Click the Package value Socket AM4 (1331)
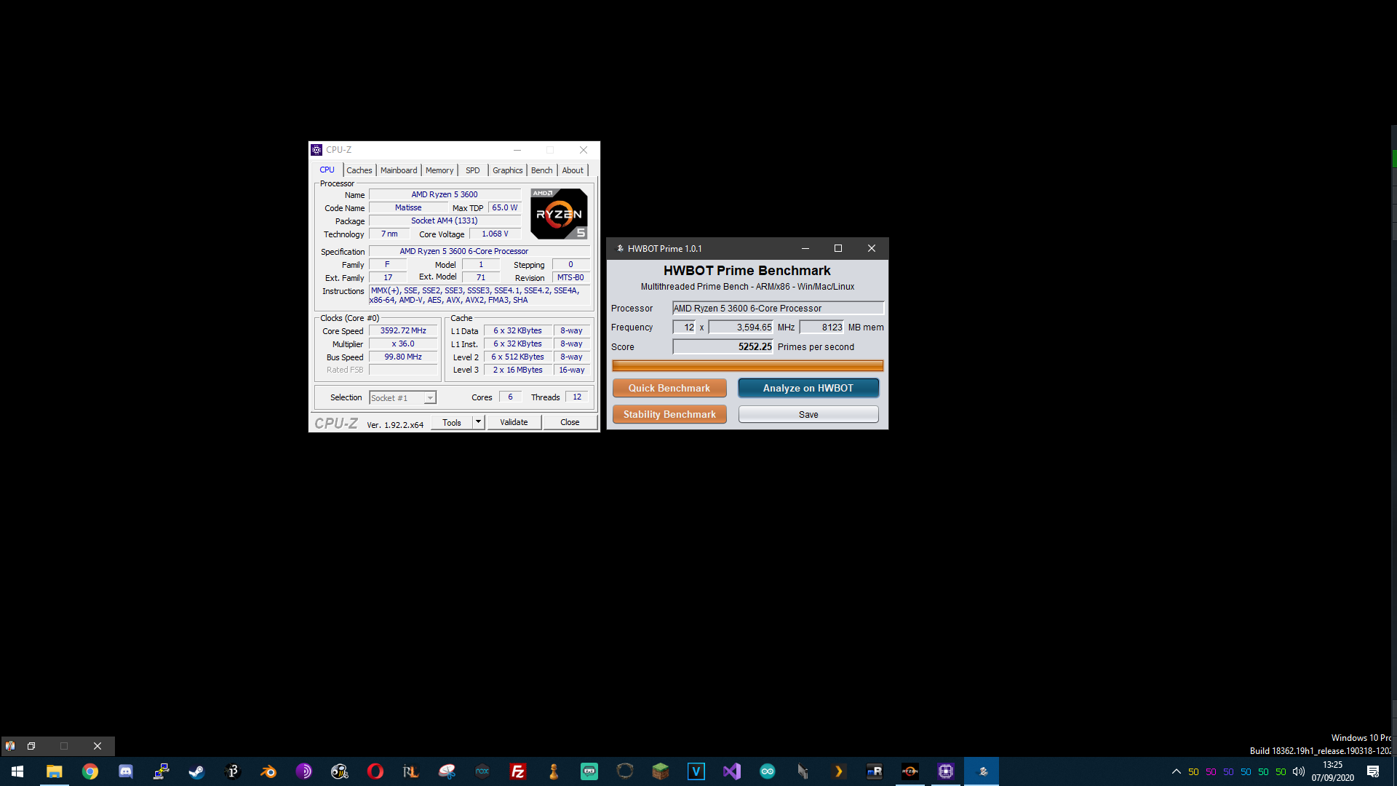This screenshot has height=786, width=1397. click(445, 221)
